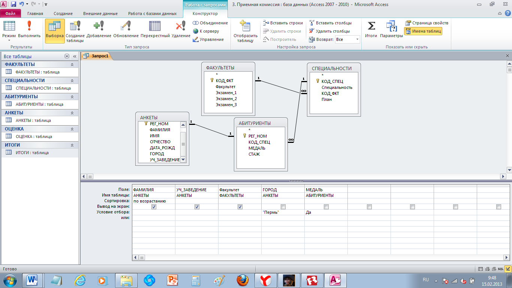Collapse the ОЦЕНКА group
This screenshot has height=288, width=512.
[x=72, y=129]
